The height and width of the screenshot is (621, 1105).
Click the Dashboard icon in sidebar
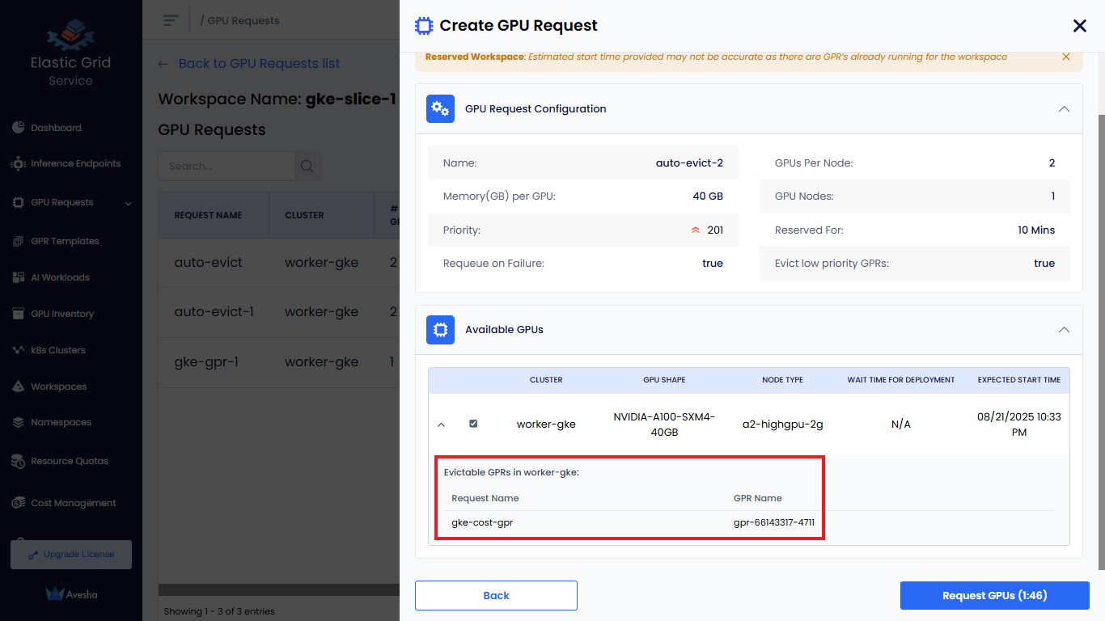pos(18,128)
